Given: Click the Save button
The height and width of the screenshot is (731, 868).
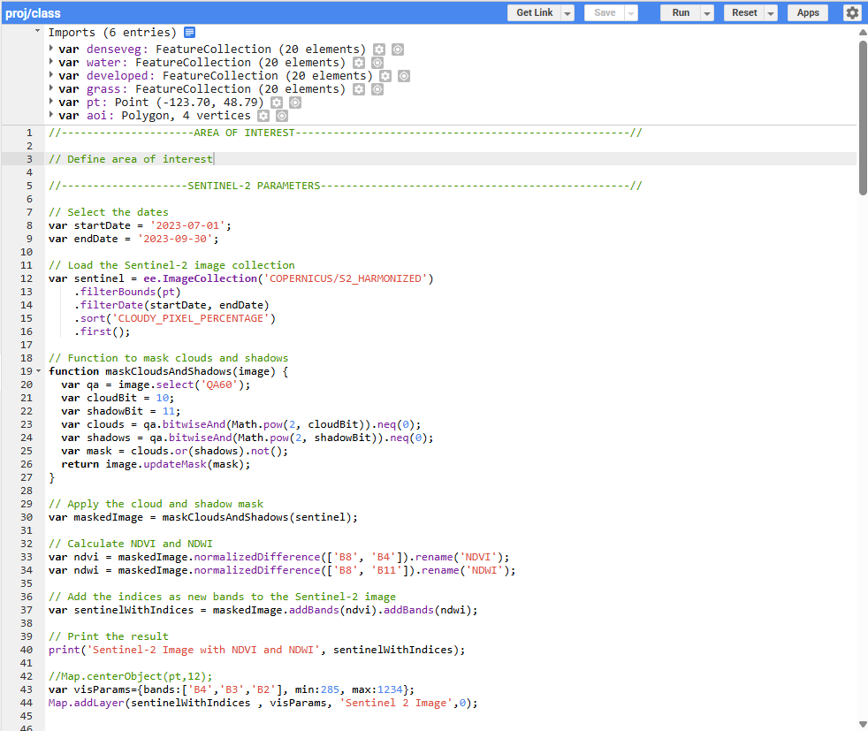Looking at the screenshot, I should coord(605,12).
